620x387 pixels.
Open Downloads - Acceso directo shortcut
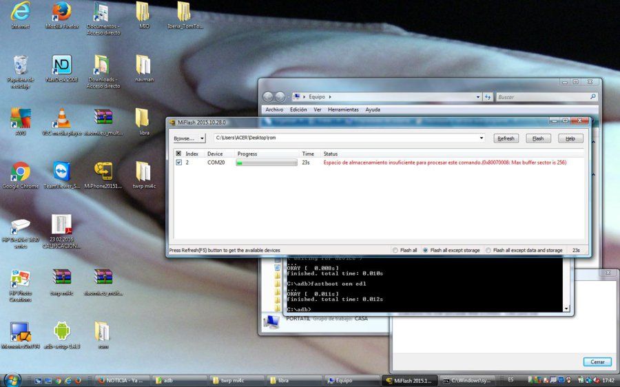point(103,72)
